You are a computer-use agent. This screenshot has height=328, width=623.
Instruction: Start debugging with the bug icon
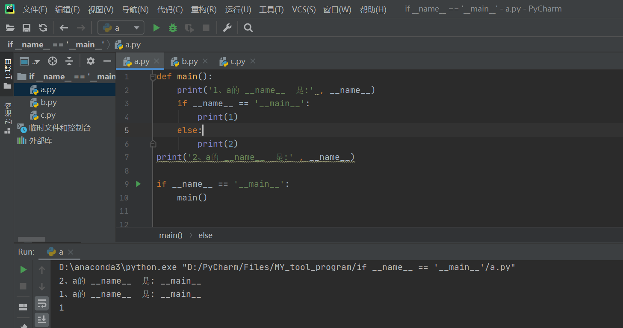coord(173,28)
